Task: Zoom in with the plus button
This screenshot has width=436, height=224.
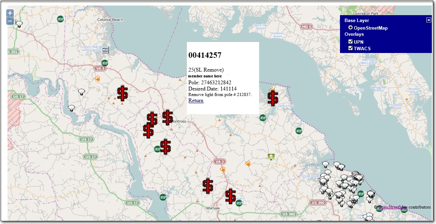Action: click(10, 13)
